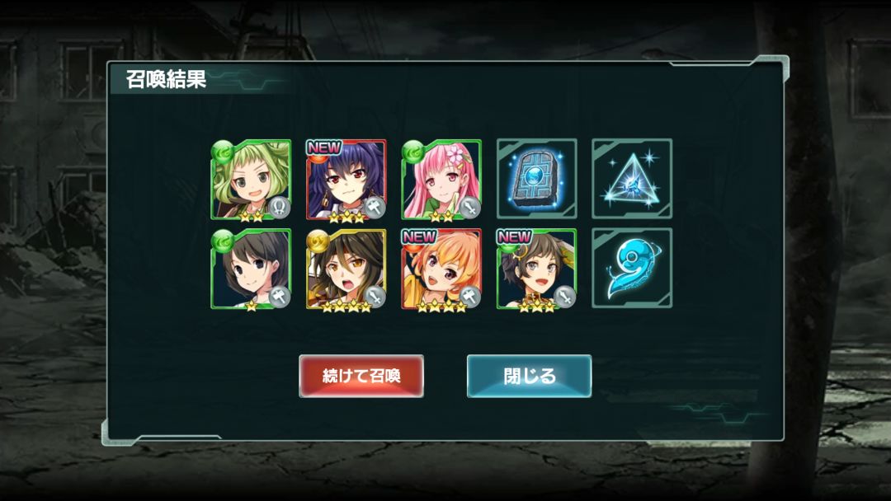Select the NEW orange-haired four-star character
891x501 pixels.
point(441,269)
